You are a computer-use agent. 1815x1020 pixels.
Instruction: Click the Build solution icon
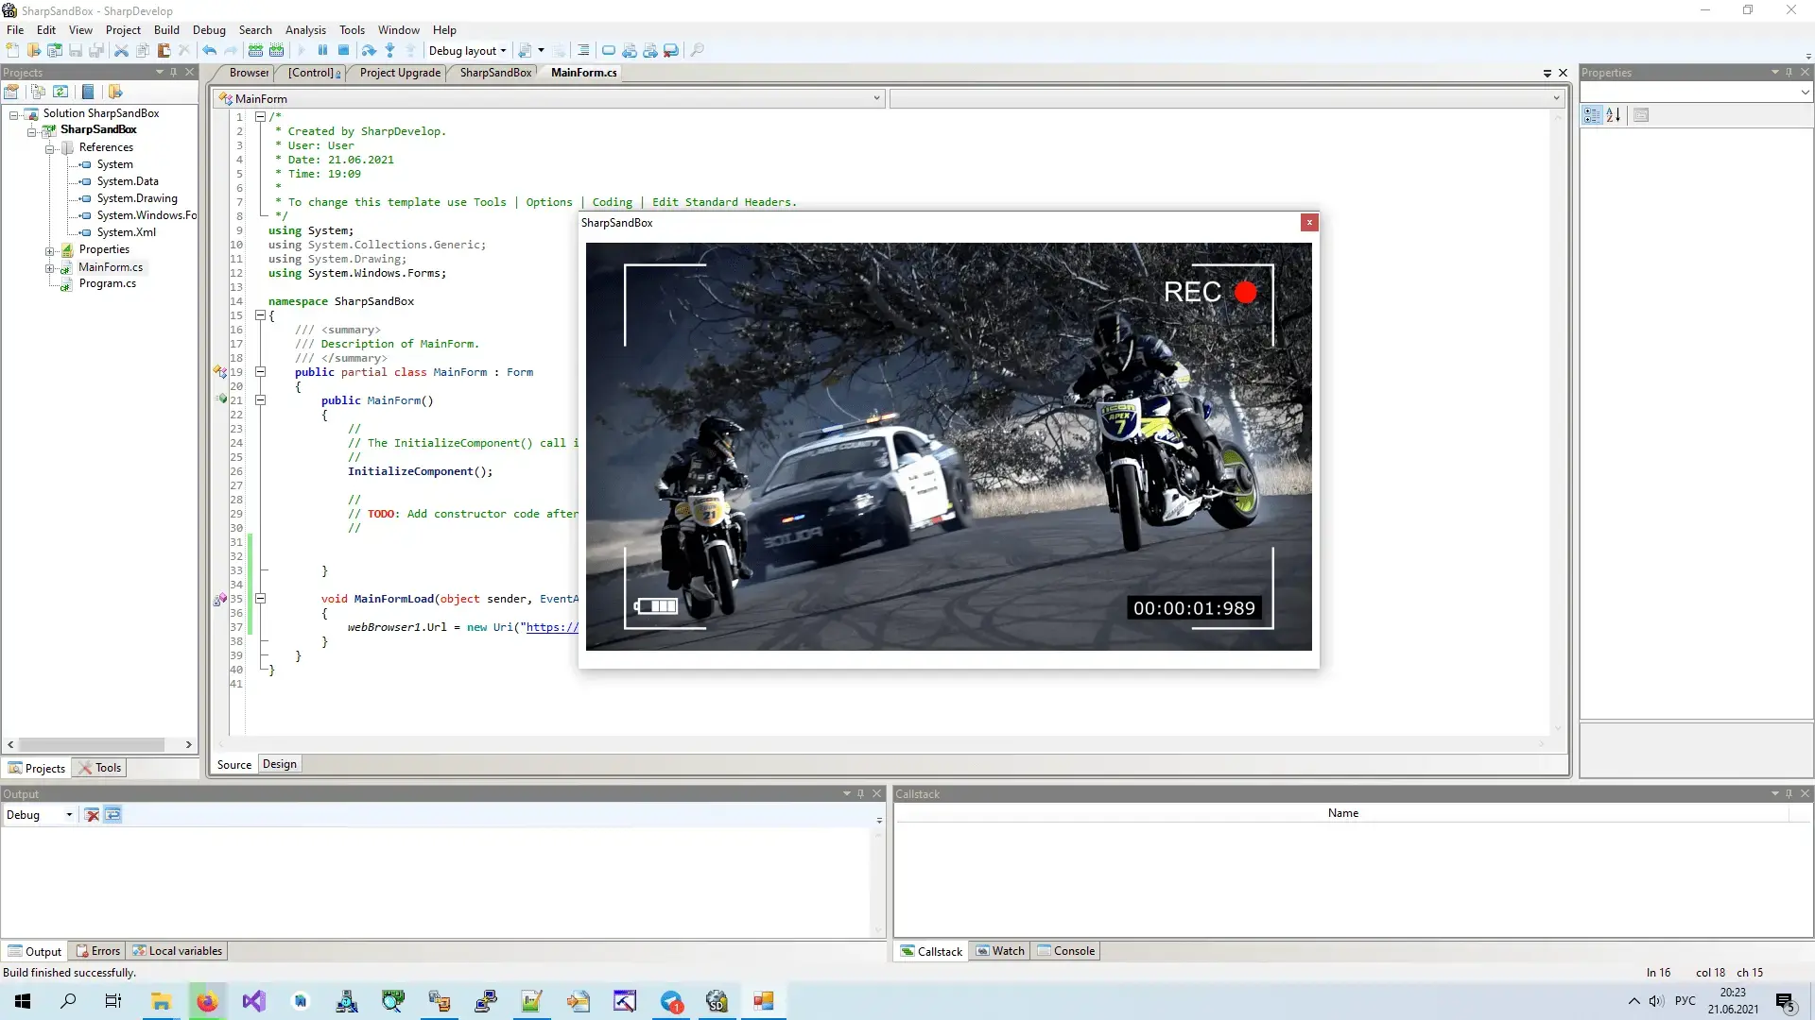click(255, 50)
